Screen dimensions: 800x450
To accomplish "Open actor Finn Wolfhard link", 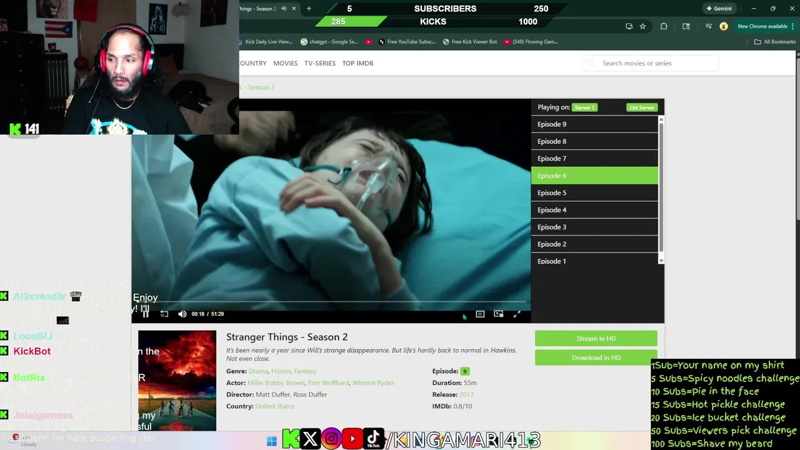I will pyautogui.click(x=328, y=382).
